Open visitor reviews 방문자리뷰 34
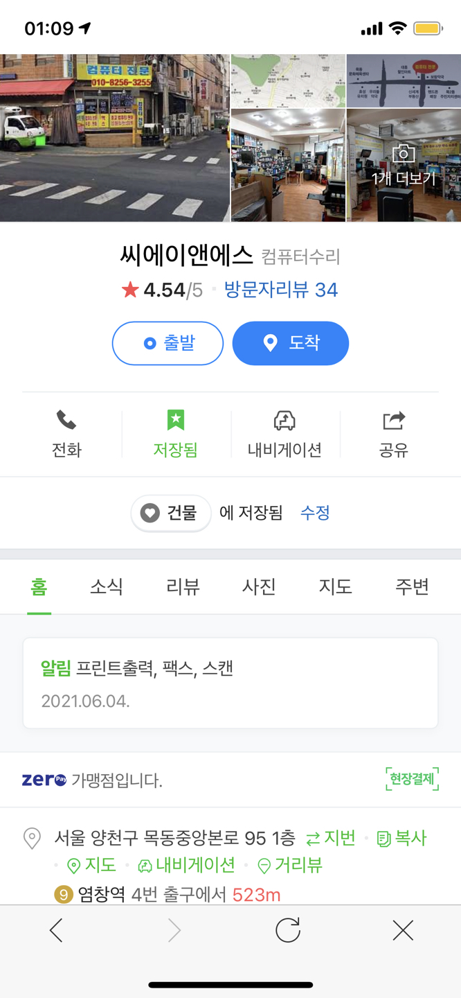This screenshot has height=998, width=461. coord(280,290)
